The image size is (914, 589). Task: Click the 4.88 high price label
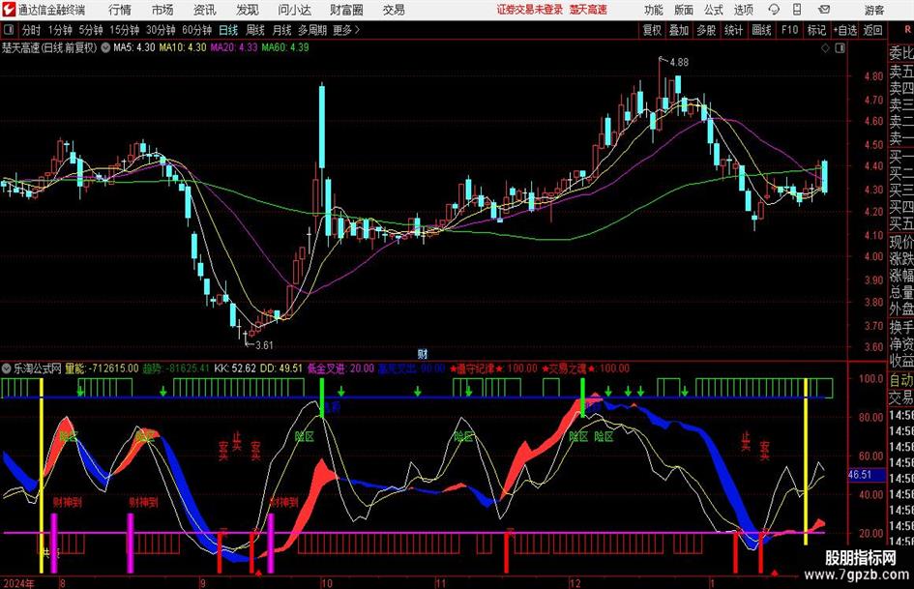679,63
